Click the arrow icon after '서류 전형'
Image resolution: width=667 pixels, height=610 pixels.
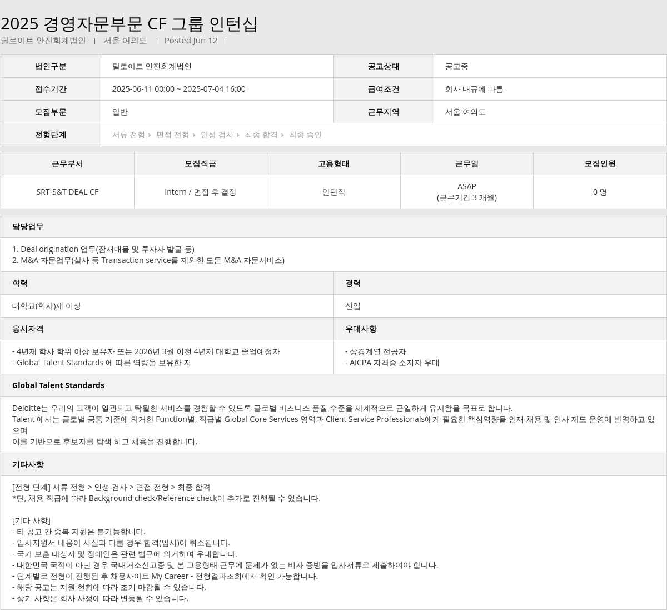tap(150, 135)
